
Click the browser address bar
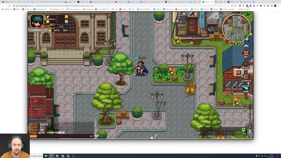click(122, 6)
